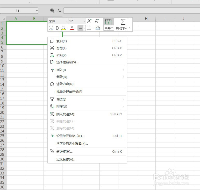
Task: Click the eraser icon beside 清除内容(N)
Action: pos(52,83)
